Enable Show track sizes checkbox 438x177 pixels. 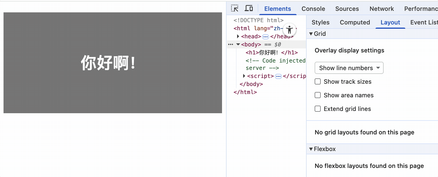click(318, 81)
